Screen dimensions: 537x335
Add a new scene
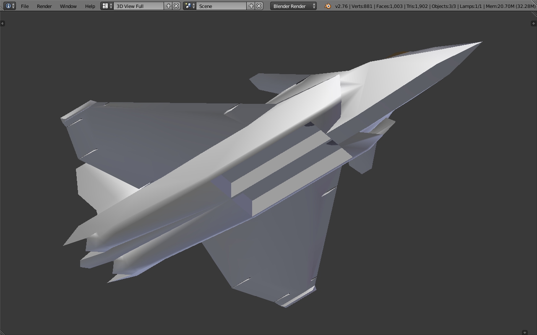coord(251,6)
